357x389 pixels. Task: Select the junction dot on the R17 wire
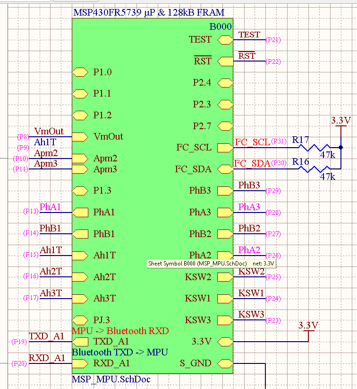(x=341, y=148)
